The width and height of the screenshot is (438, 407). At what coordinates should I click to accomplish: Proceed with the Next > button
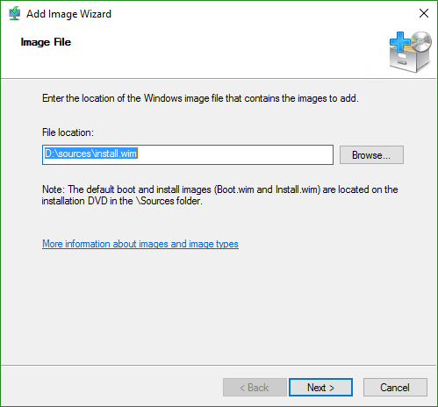click(320, 388)
